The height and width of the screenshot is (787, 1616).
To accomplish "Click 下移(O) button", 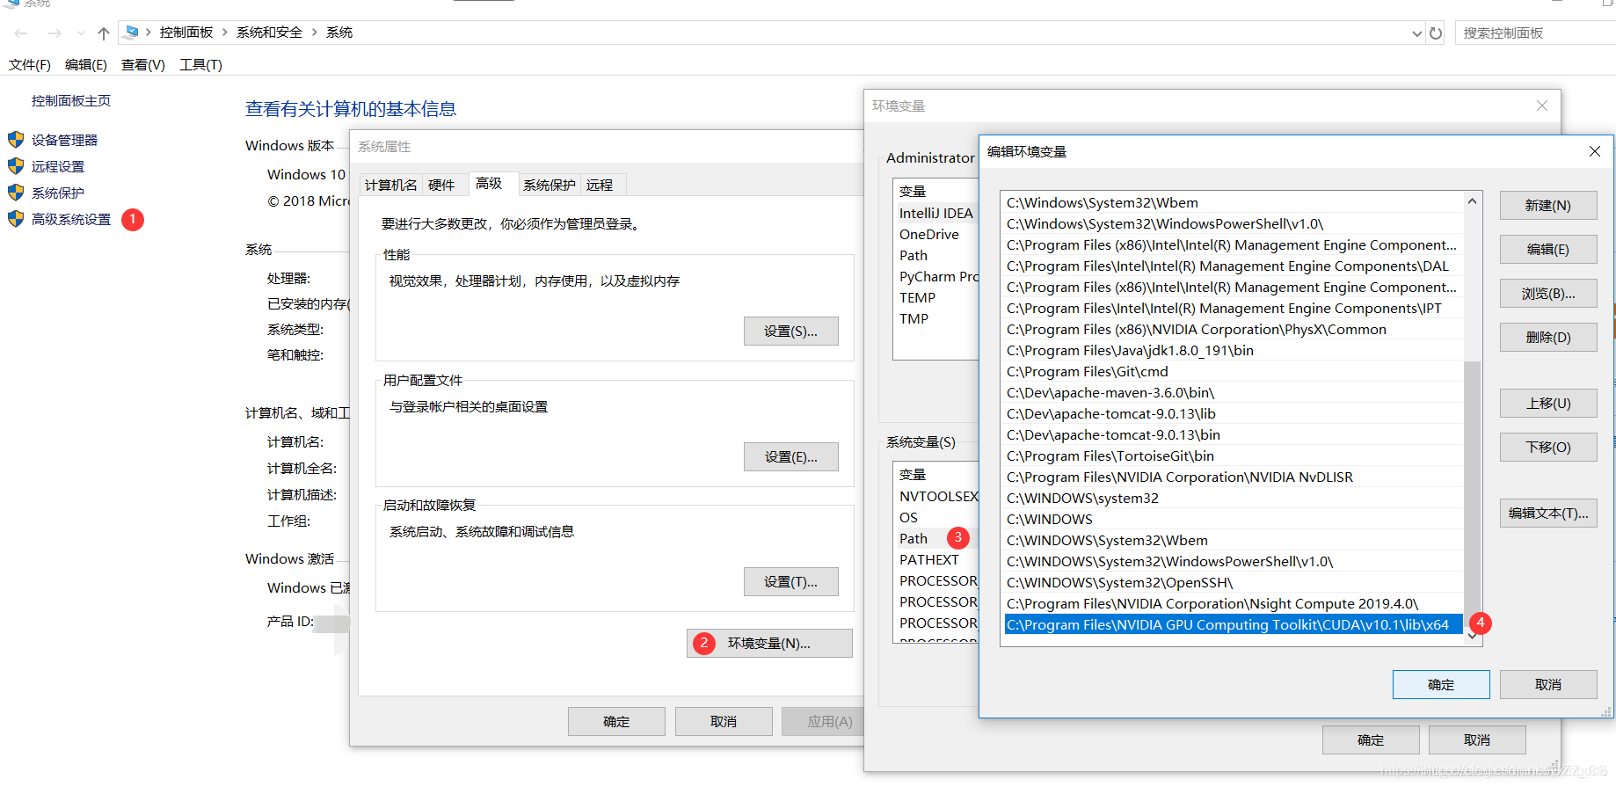I will [x=1548, y=448].
